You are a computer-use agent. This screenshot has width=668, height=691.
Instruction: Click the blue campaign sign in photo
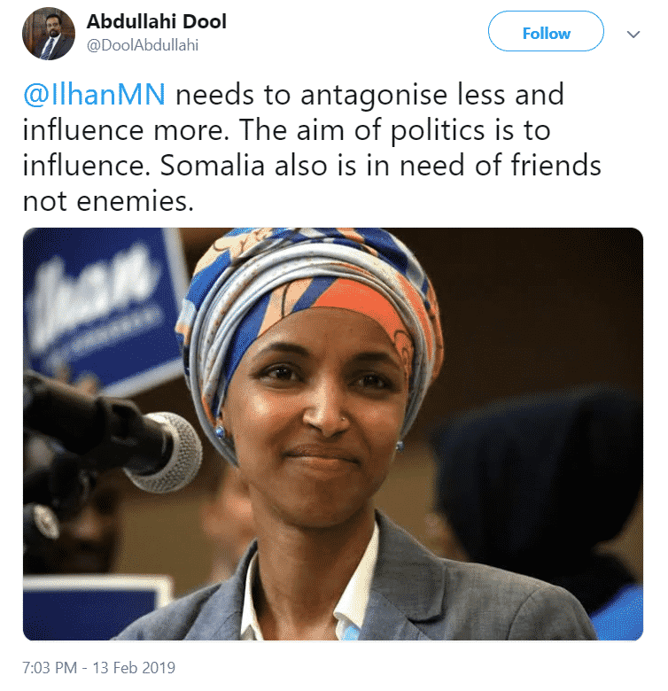pyautogui.click(x=104, y=308)
